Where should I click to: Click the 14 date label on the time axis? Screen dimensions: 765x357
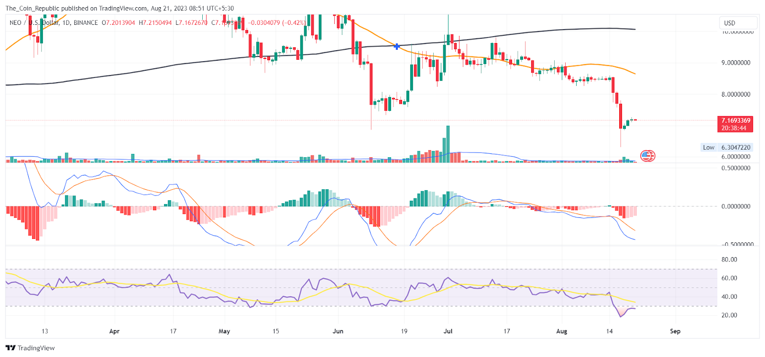[610, 331]
